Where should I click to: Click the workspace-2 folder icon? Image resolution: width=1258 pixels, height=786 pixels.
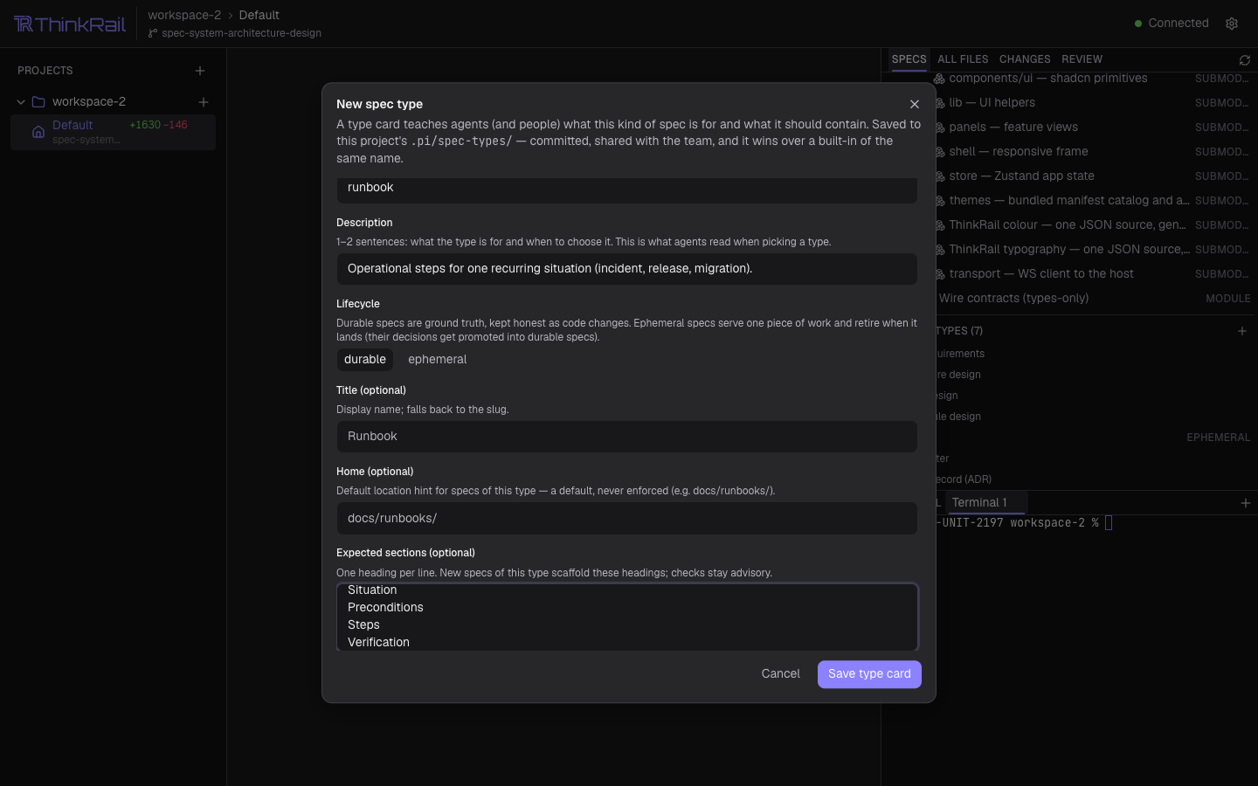pos(38,102)
